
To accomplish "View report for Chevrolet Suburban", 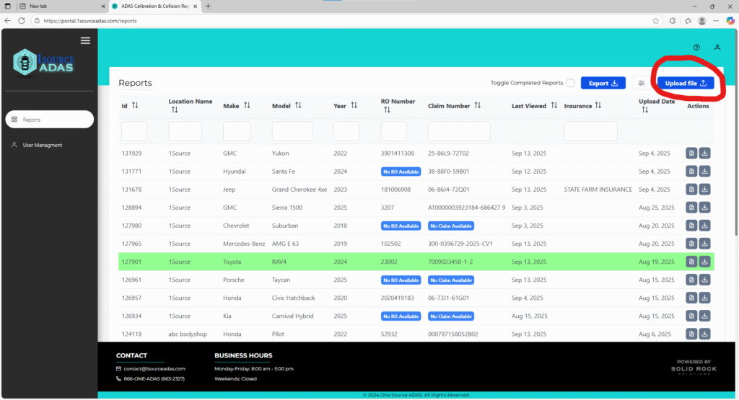I will (691, 226).
